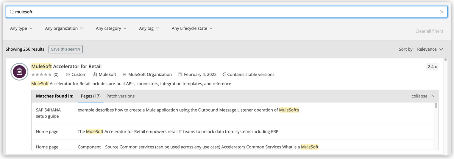Click the MuleSoft Organization user icon
This screenshot has width=454, height=159.
pyautogui.click(x=124, y=75)
